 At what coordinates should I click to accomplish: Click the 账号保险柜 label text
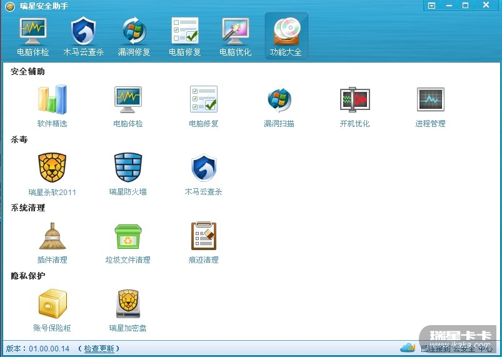(52, 328)
